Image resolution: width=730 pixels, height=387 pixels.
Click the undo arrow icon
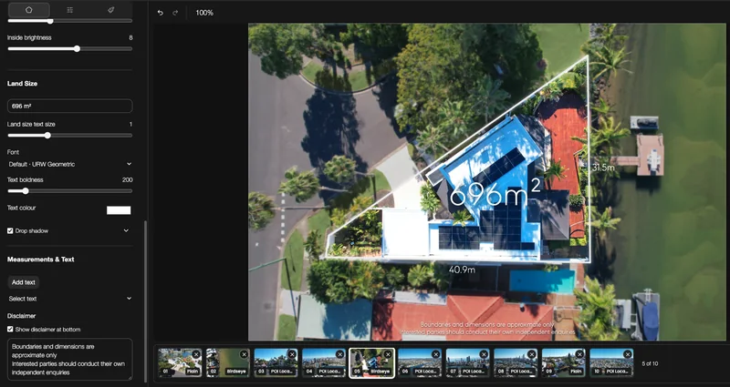tap(161, 13)
